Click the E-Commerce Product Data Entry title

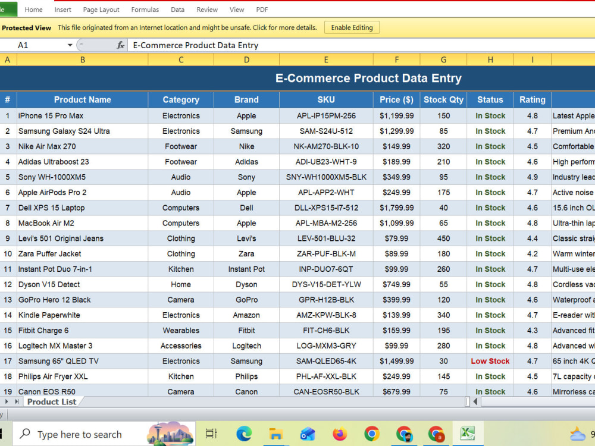[x=368, y=78]
